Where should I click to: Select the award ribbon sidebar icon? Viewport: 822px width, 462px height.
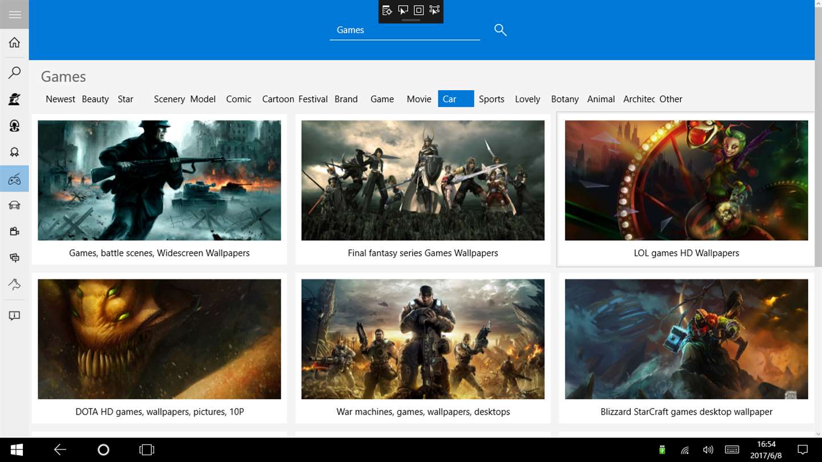click(14, 152)
